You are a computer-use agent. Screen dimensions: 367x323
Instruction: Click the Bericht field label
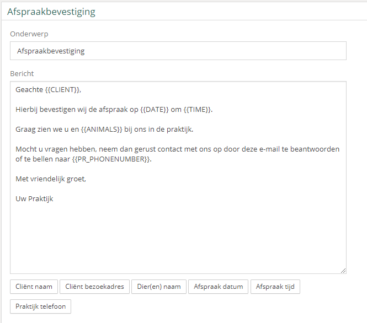[x=22, y=73]
